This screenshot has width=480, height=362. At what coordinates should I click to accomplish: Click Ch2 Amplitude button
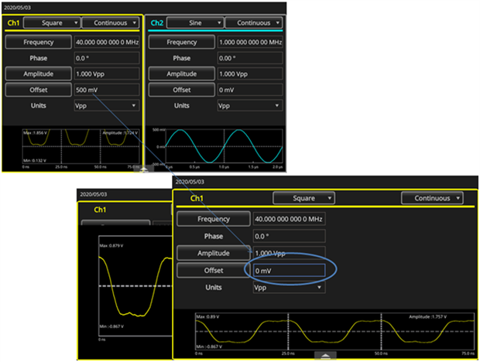(x=182, y=74)
